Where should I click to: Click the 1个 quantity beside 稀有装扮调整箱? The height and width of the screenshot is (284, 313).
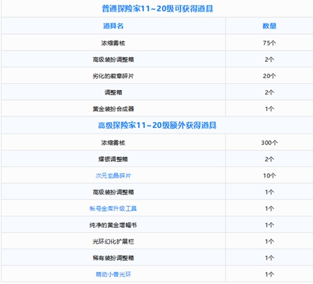pyautogui.click(x=270, y=258)
